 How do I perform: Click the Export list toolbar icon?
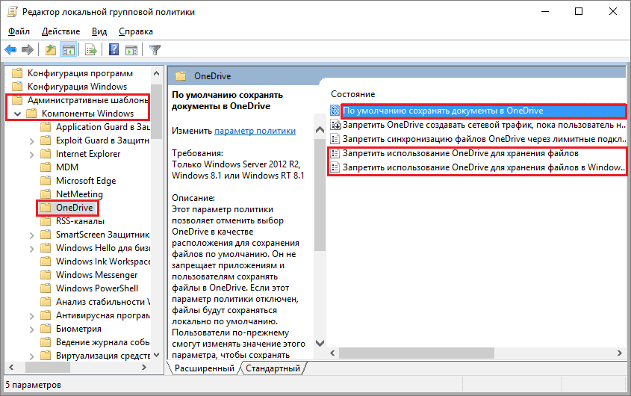[91, 50]
